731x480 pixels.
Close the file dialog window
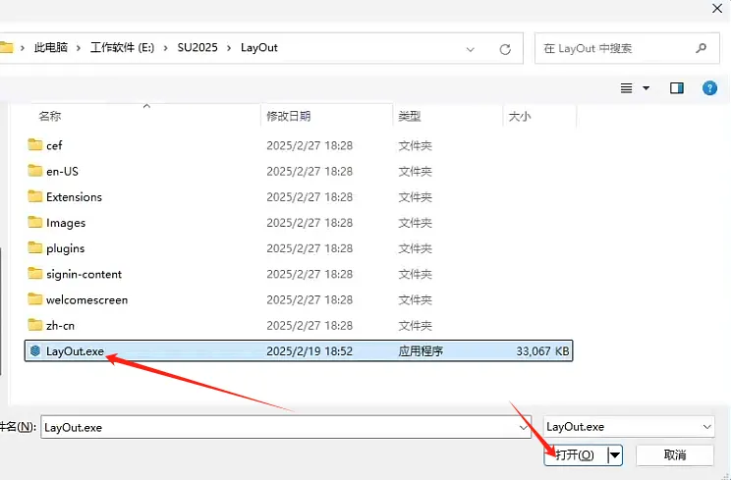point(717,8)
